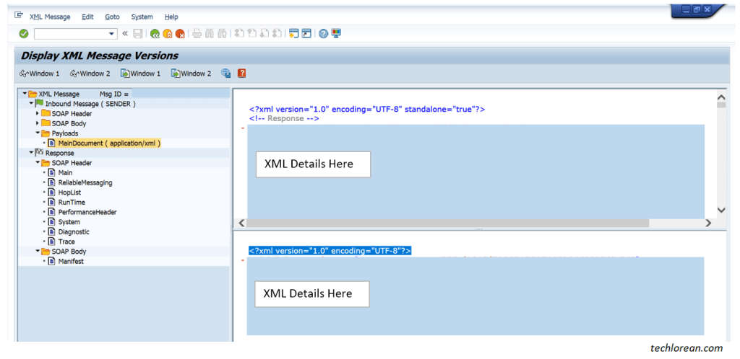Collapse the Payloads folder
The height and width of the screenshot is (359, 740).
click(x=38, y=133)
